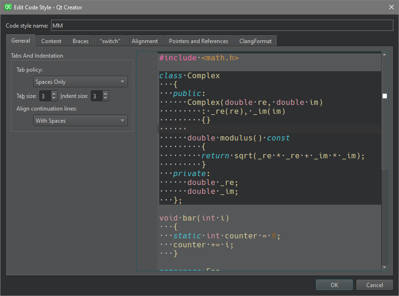This screenshot has width=399, height=296.
Task: Click the Qt Creator logo icon
Action: tap(8, 7)
